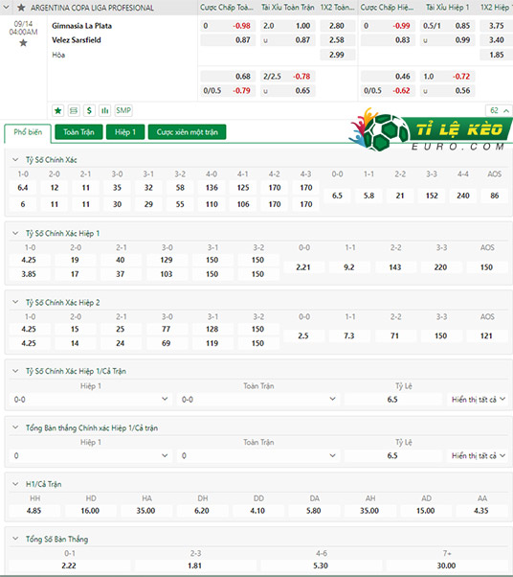Open the scoreboard icon under match
Image resolution: width=513 pixels, height=577 pixels.
coord(74,110)
